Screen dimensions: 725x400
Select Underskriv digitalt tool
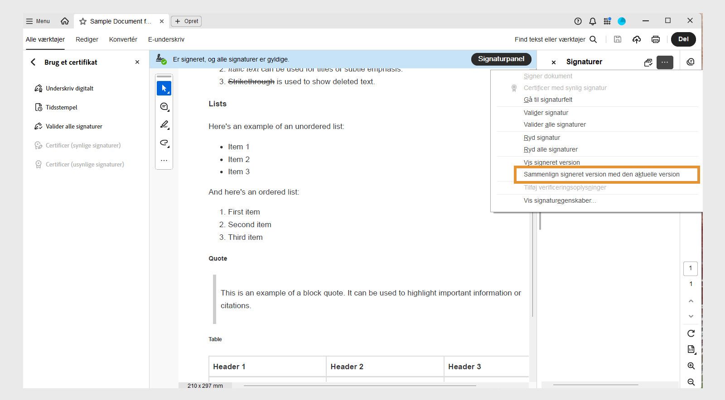pyautogui.click(x=64, y=88)
